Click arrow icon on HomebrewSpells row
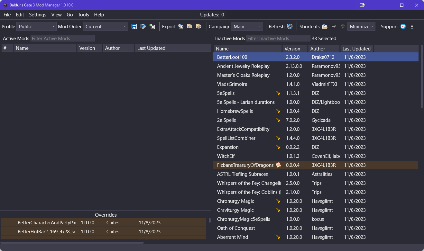The height and width of the screenshot is (251, 424). (278, 111)
